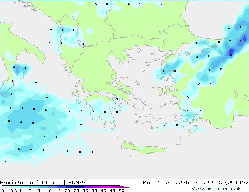Click the '20' legend scale label

[67, 190]
